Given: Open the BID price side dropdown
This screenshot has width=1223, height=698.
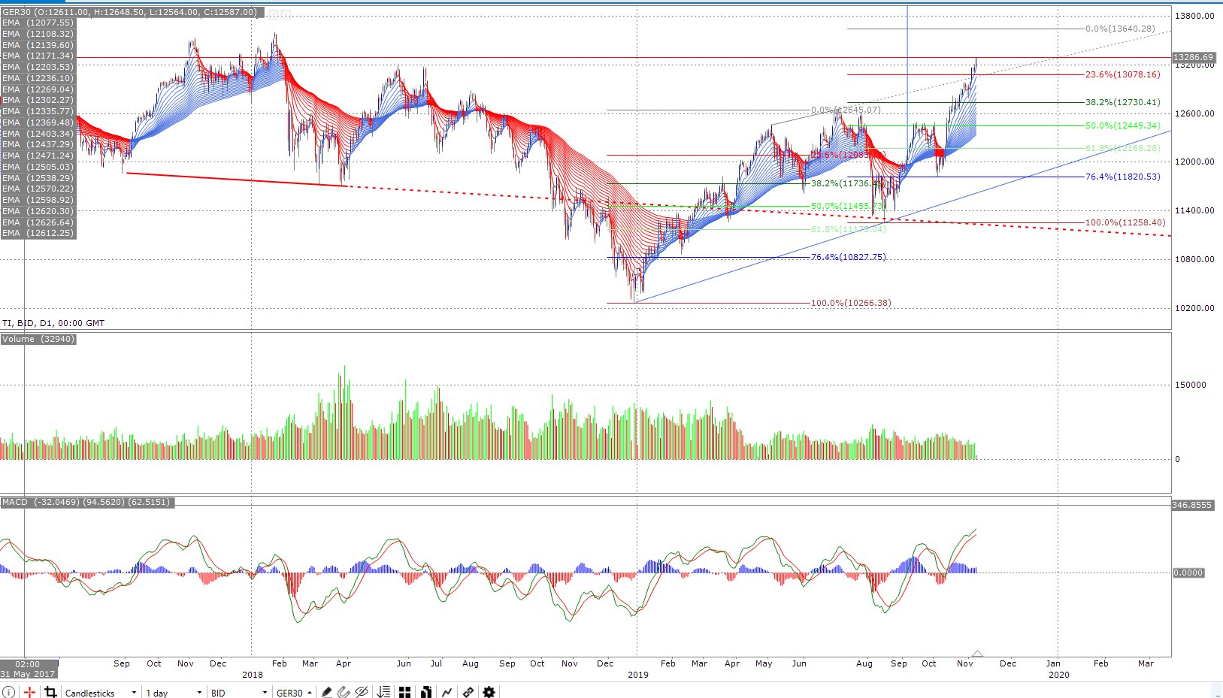Looking at the screenshot, I should pyautogui.click(x=239, y=693).
